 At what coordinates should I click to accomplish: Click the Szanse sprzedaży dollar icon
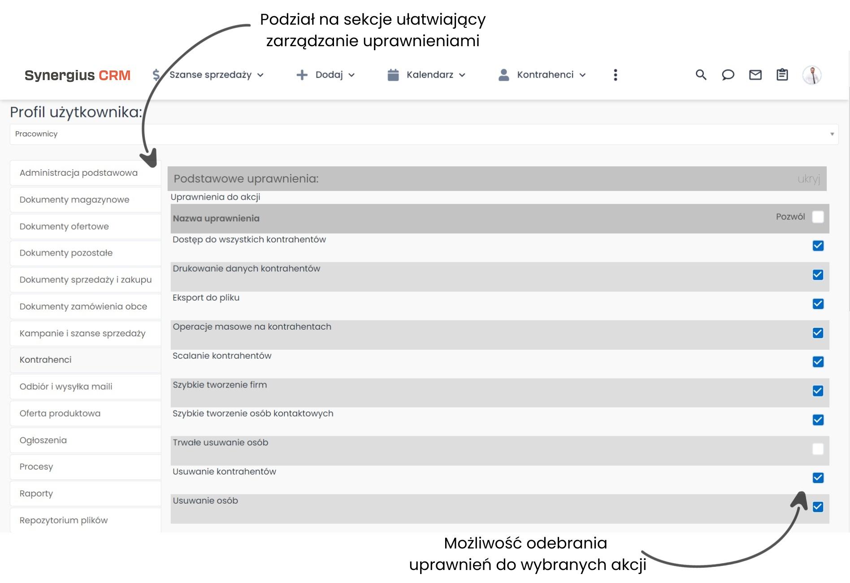click(156, 75)
